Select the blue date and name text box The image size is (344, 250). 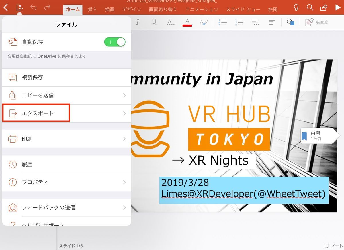point(244,190)
